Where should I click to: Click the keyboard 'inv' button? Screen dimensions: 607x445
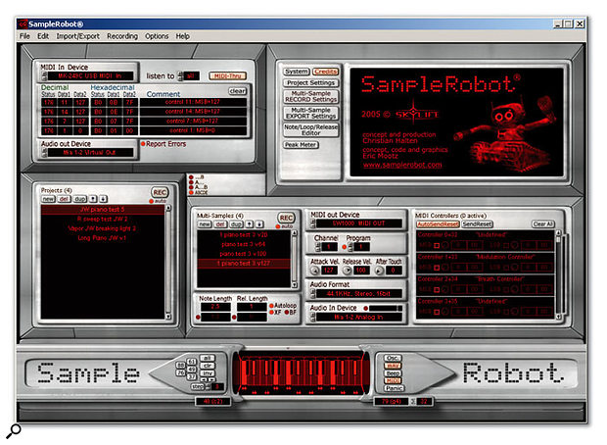pyautogui.click(x=207, y=372)
